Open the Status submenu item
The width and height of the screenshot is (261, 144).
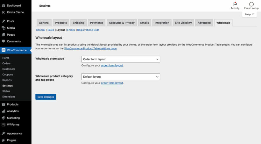tap(6, 91)
